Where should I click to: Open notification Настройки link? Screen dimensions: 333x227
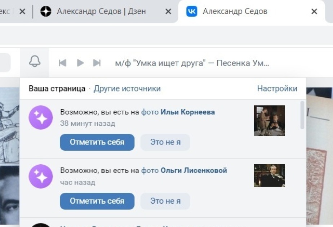(277, 89)
